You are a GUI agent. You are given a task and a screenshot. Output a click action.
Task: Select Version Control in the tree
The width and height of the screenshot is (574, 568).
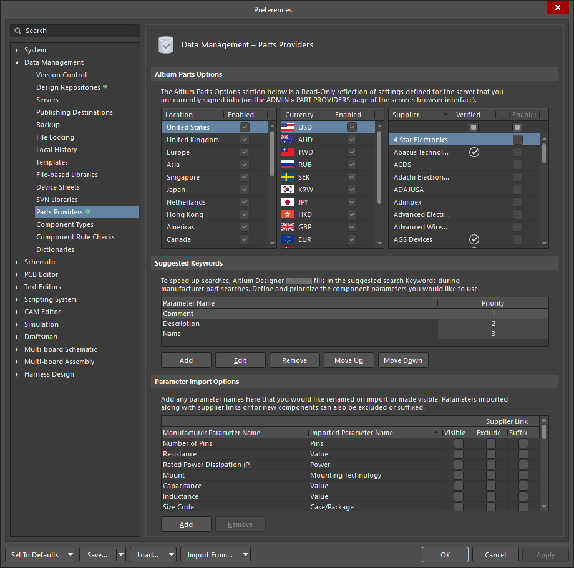(x=62, y=75)
